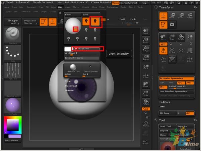Click the Frame icon in Transform panel
This screenshot has width=201, height=151.
click(x=172, y=50)
